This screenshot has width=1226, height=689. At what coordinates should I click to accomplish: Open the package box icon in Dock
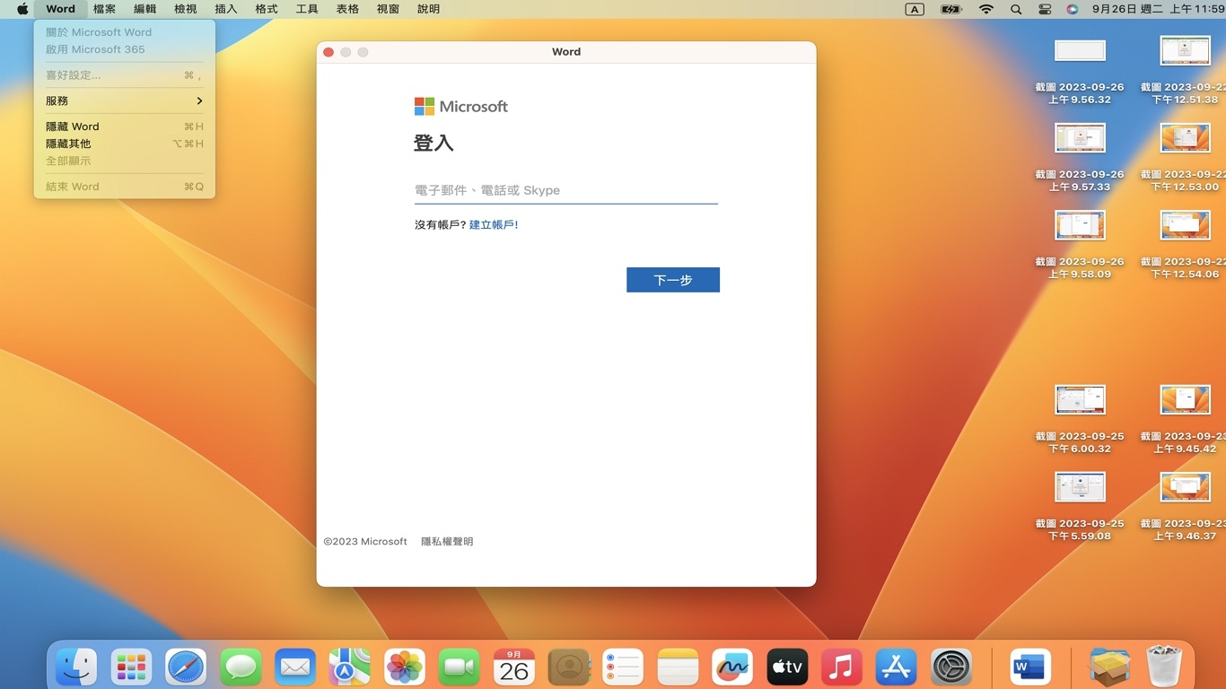click(1110, 667)
